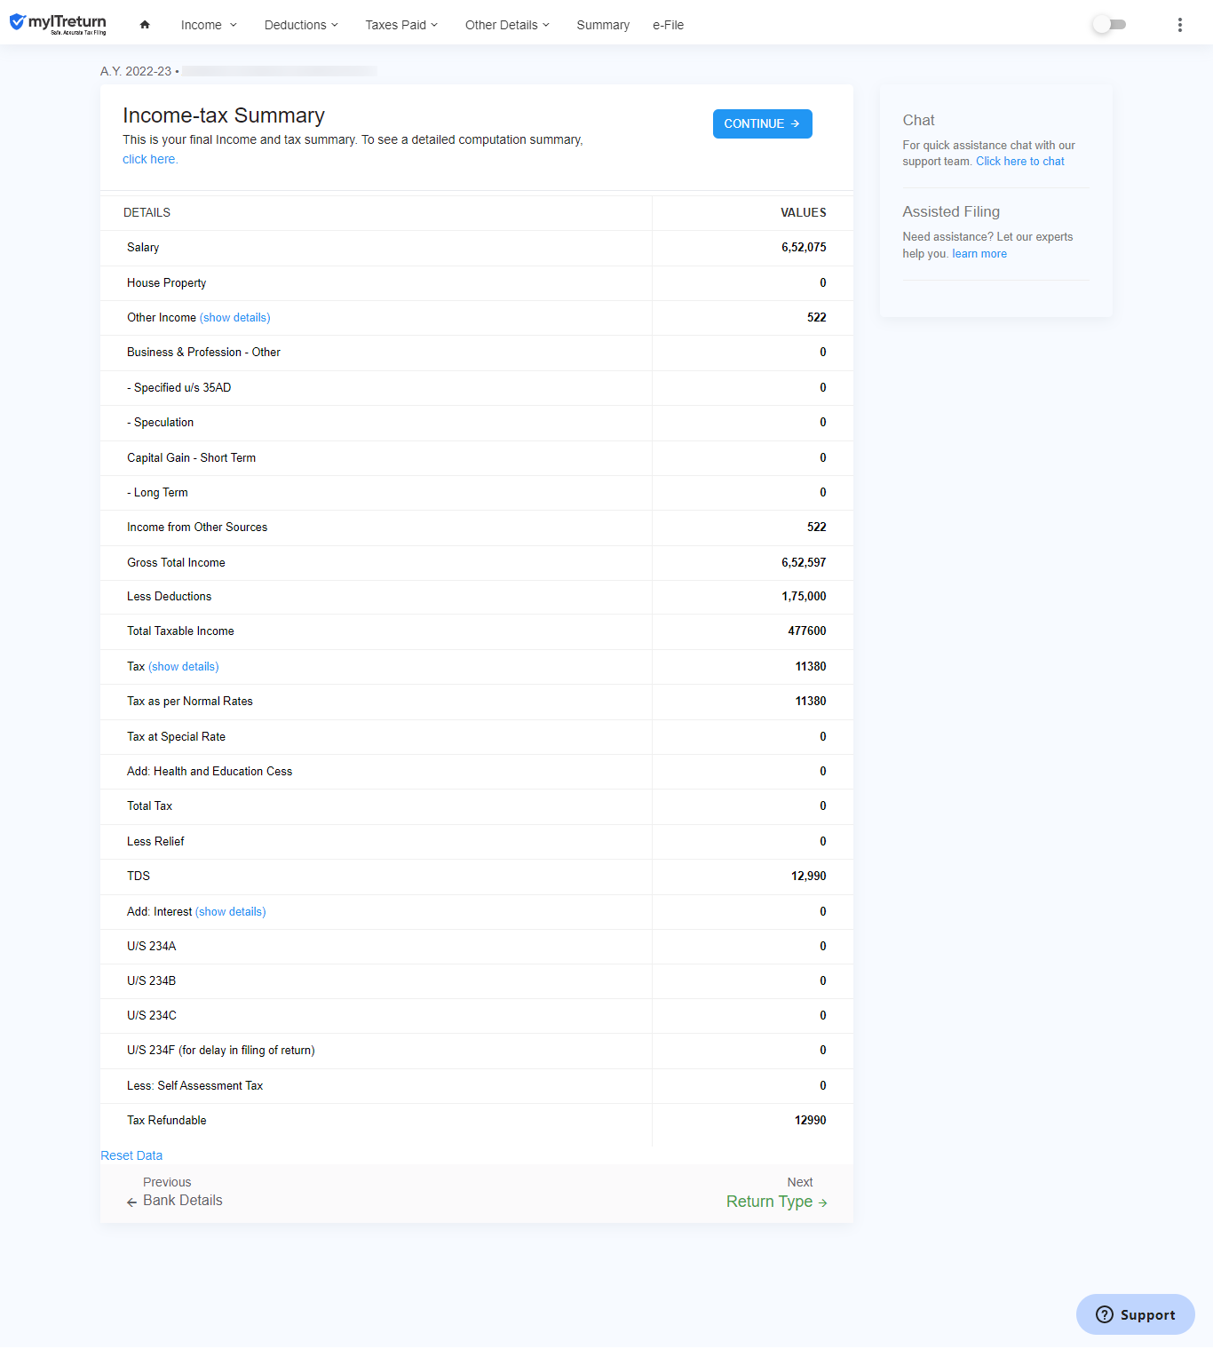Show details for Tax row
1213x1349 pixels.
tap(183, 666)
